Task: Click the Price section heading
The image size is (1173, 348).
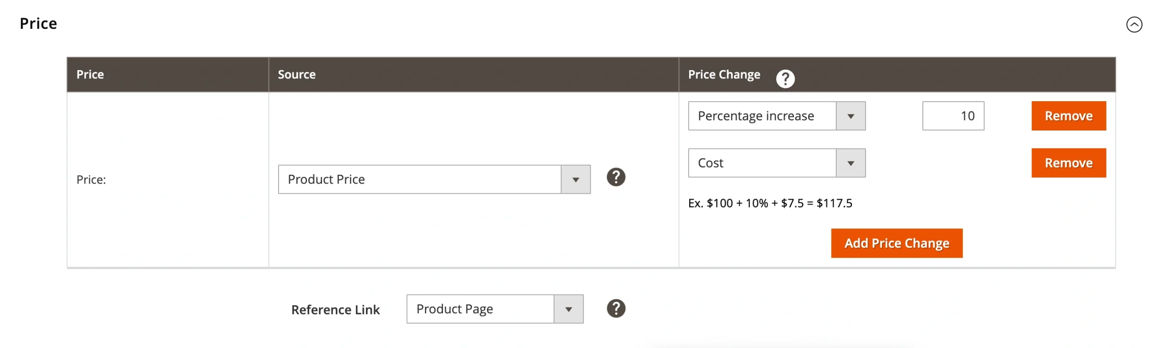Action: click(x=38, y=24)
